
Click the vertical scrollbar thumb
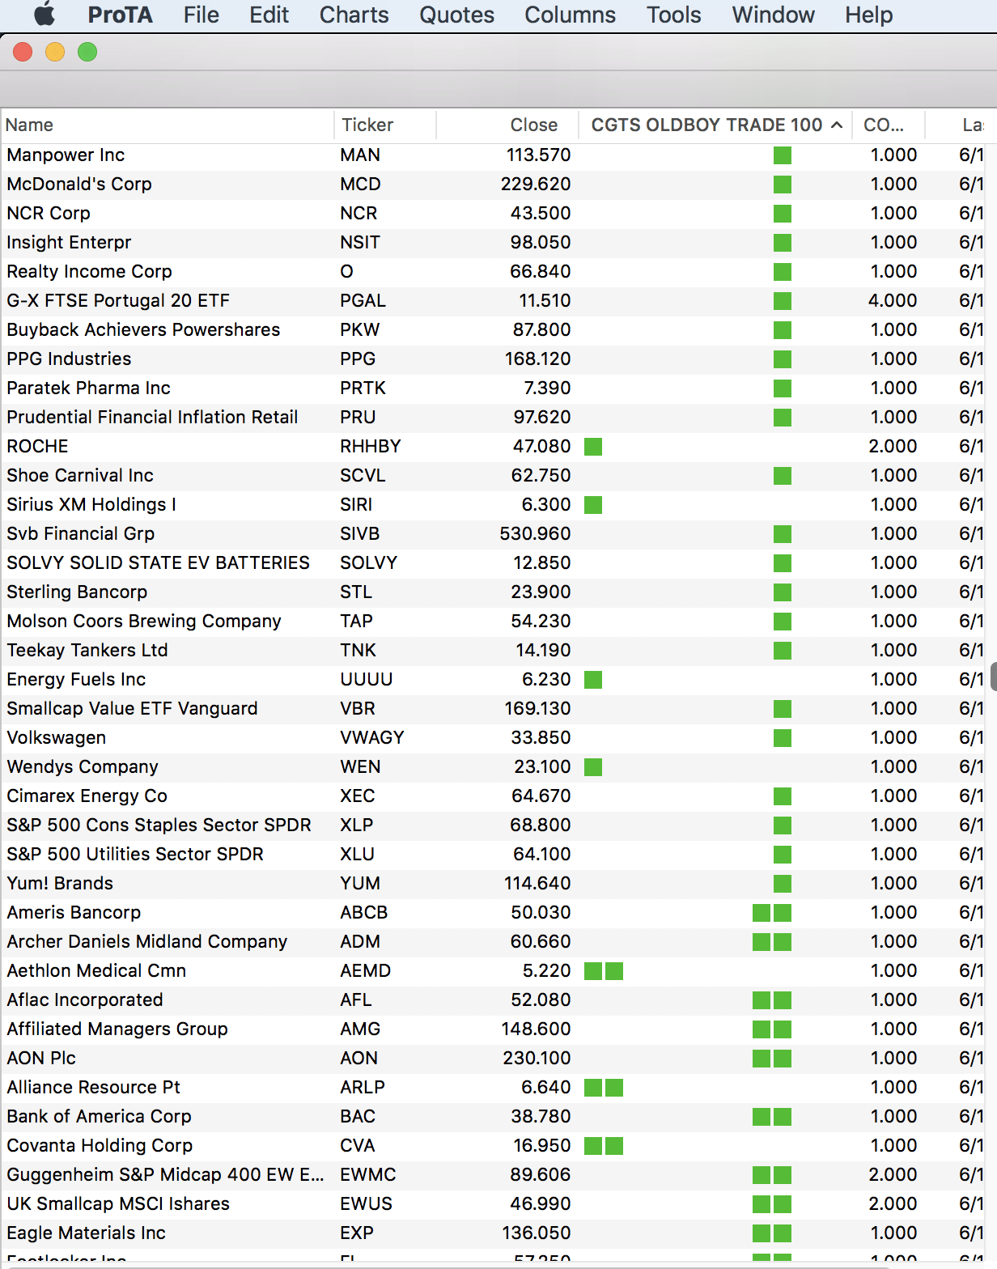(994, 677)
